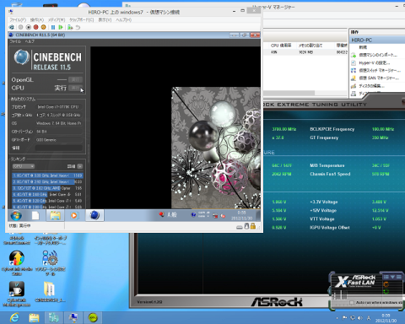The image size is (405, 324).
Task: Open the メディア(M) menu
Action: pos(57,19)
